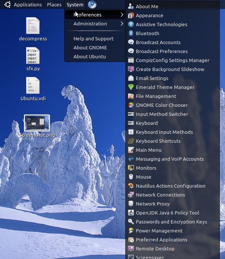225x259 pixels.
Task: Click the Emerald Theme Manager gem icon
Action: 131,87
